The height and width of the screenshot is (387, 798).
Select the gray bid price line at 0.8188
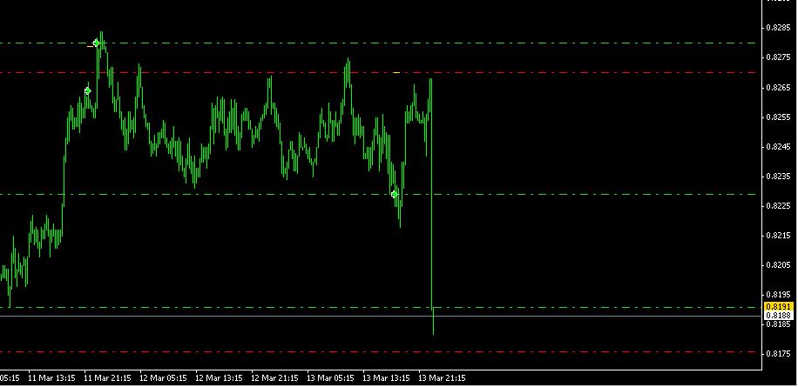coord(381,316)
